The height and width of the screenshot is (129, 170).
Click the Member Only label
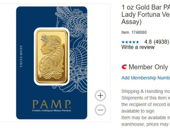click(148, 67)
